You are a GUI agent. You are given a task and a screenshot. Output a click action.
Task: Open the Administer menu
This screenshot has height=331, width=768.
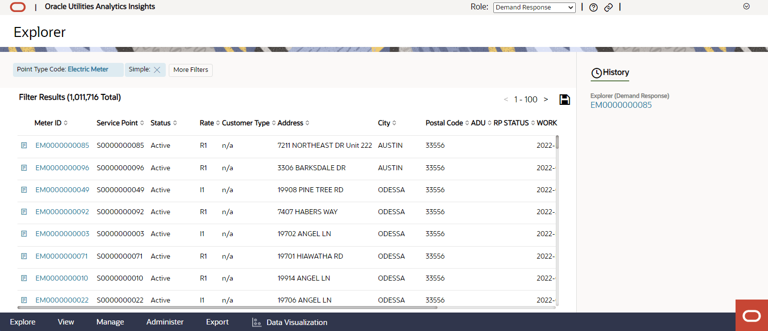tap(165, 322)
